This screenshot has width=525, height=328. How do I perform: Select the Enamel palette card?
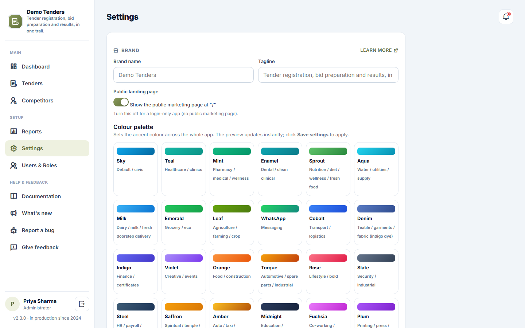pyautogui.click(x=280, y=169)
